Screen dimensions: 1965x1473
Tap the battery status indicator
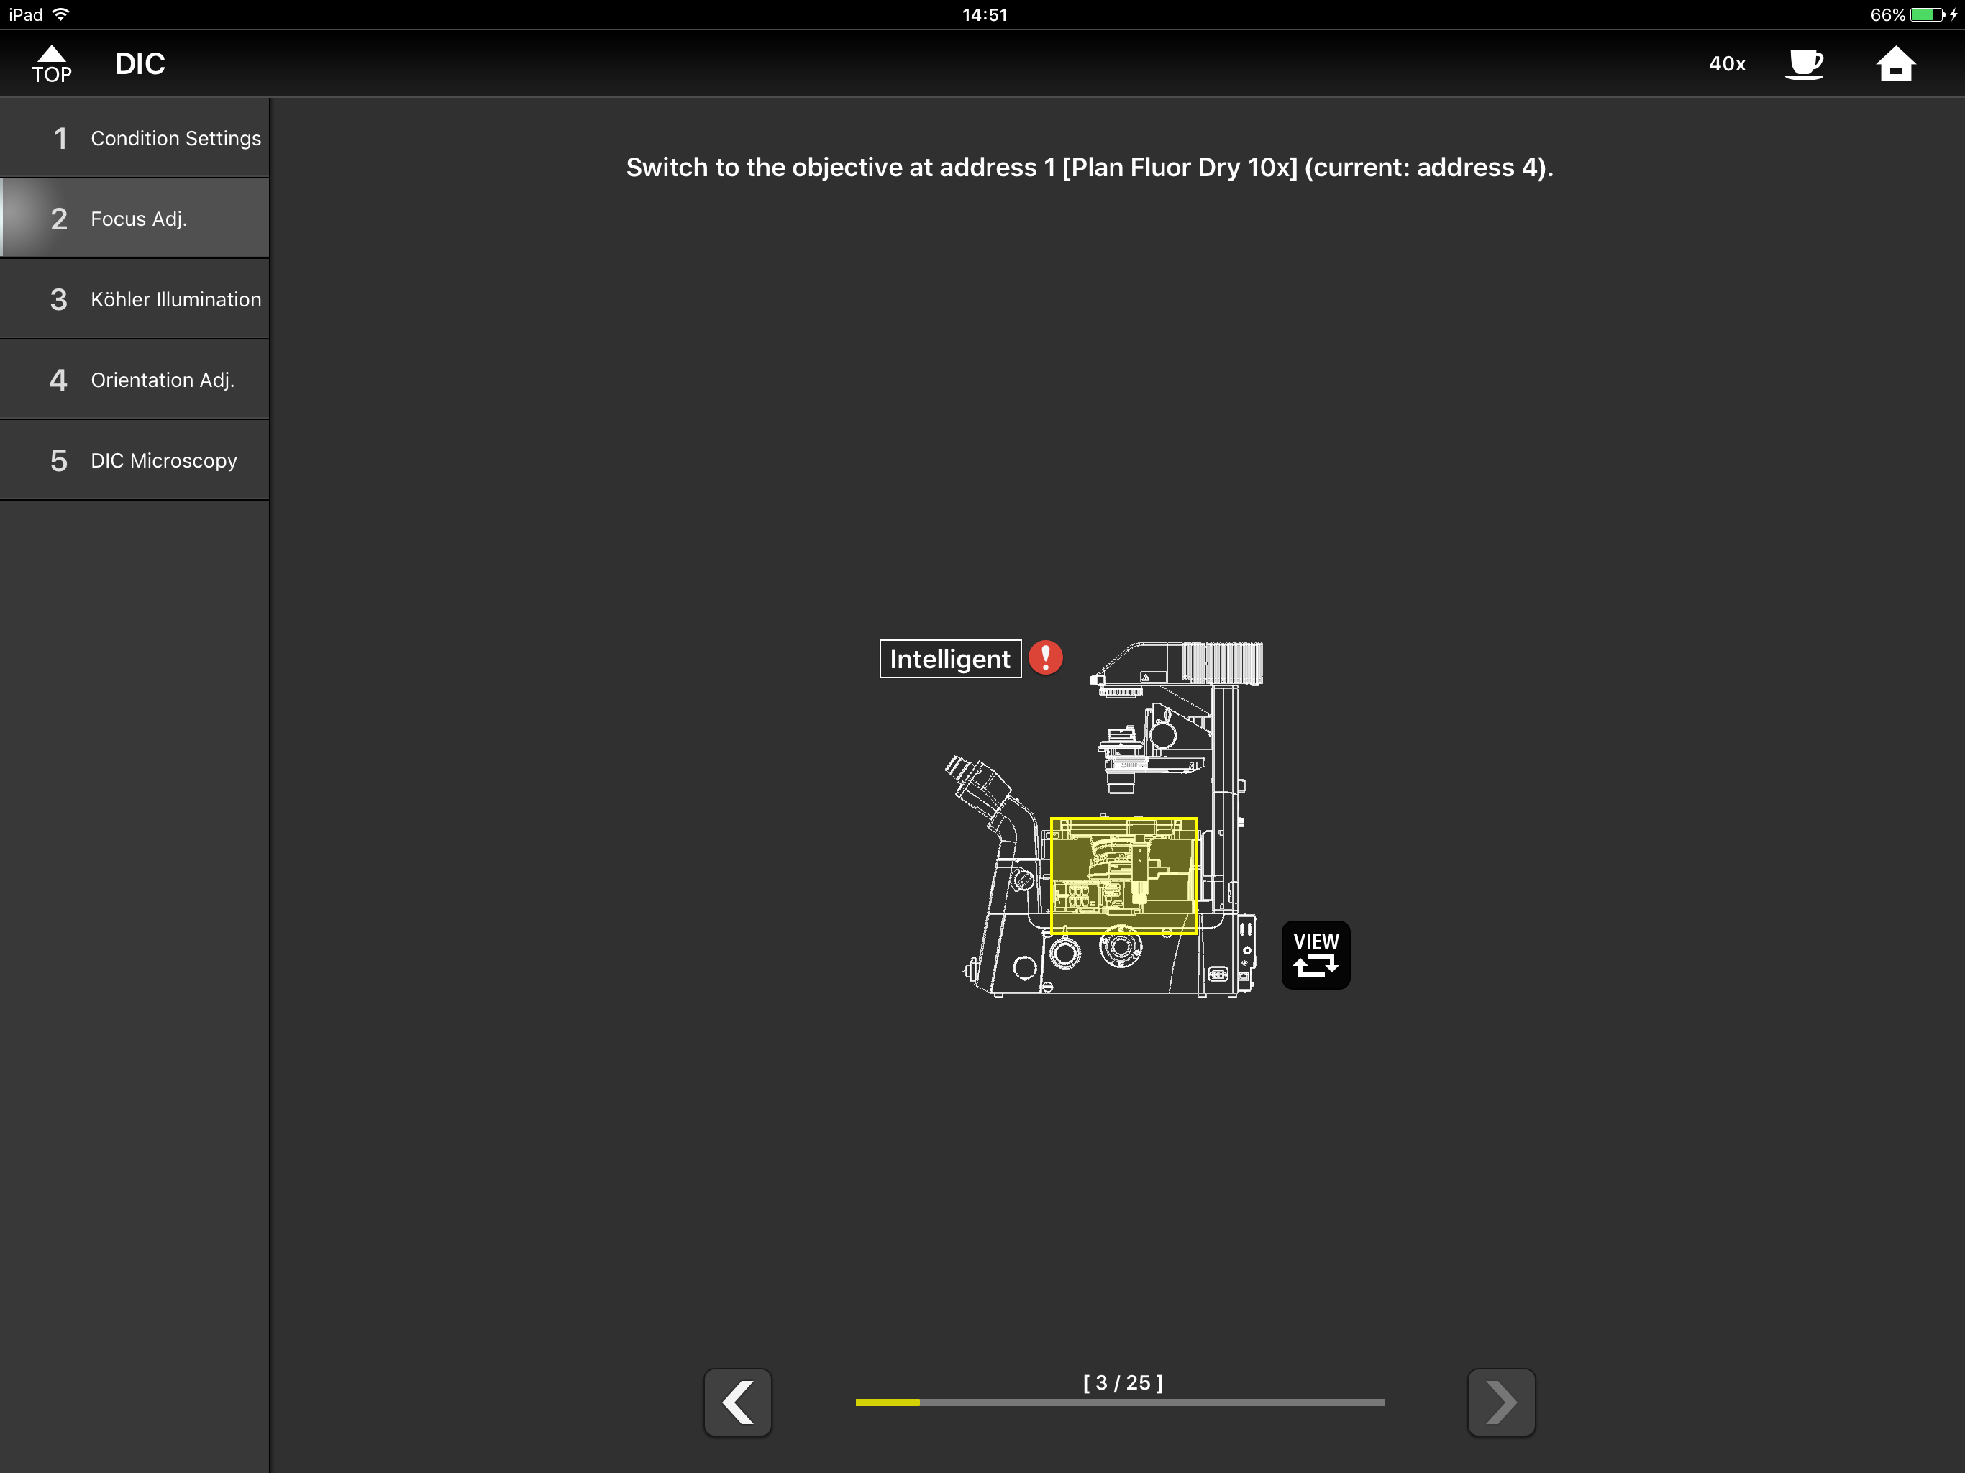click(x=1913, y=14)
